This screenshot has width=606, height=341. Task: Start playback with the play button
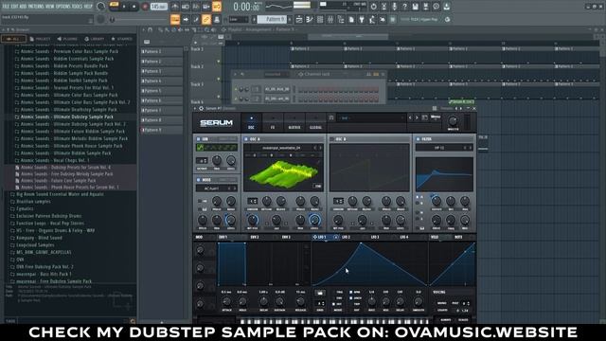[124, 7]
